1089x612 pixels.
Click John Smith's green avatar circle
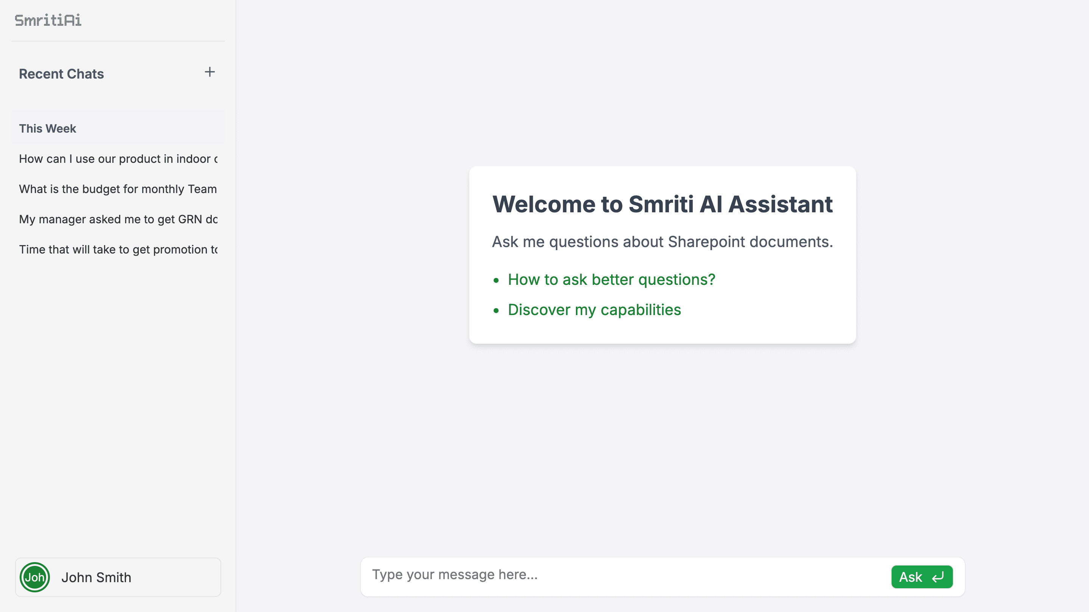(x=35, y=577)
